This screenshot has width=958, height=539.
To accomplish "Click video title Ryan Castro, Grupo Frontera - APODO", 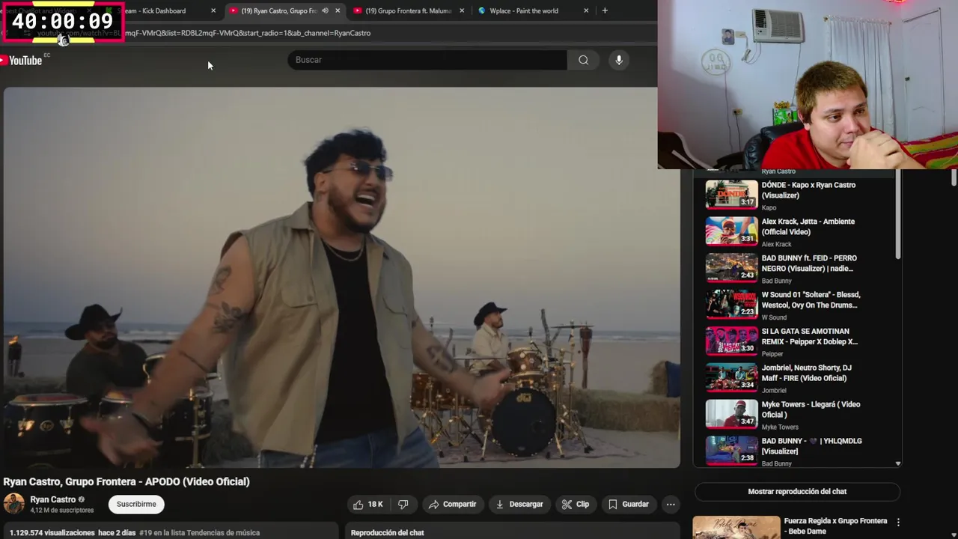I will point(126,481).
